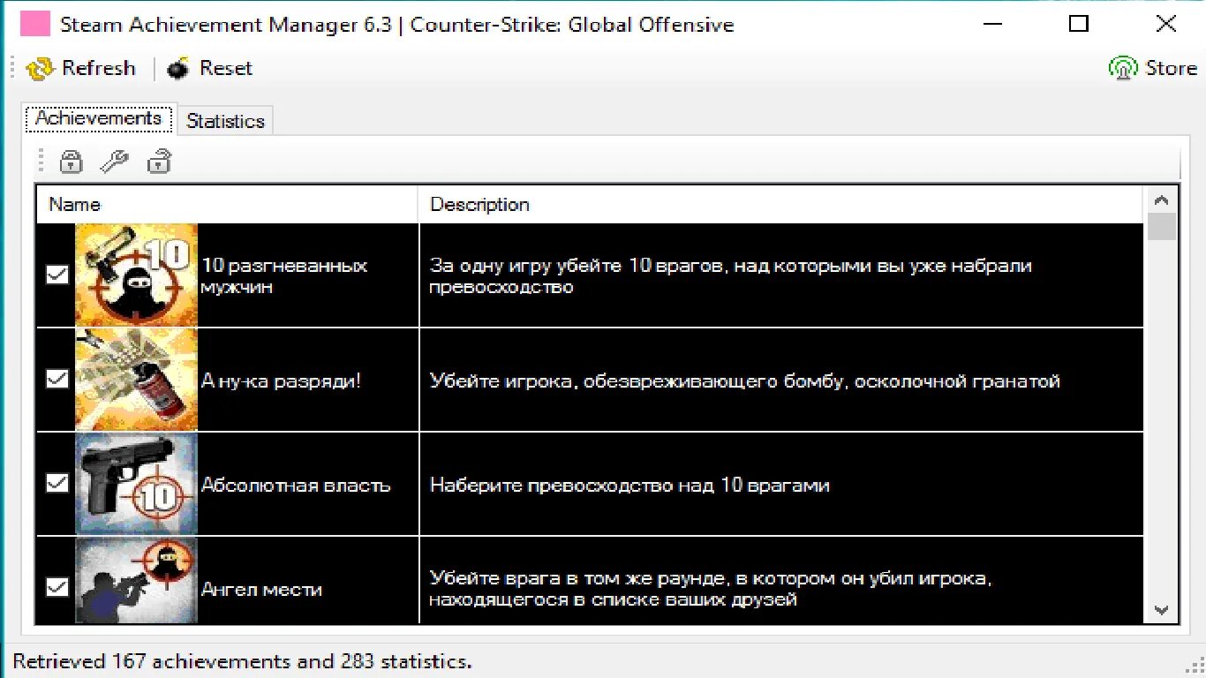Toggle the 'Абсолютная власть' achievement checkbox
Screen dimensions: 1206x678
(57, 484)
